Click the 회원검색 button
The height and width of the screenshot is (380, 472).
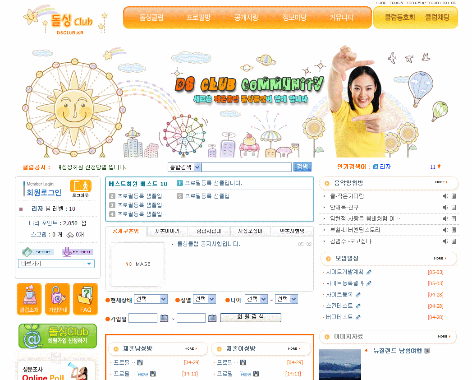coord(251,317)
